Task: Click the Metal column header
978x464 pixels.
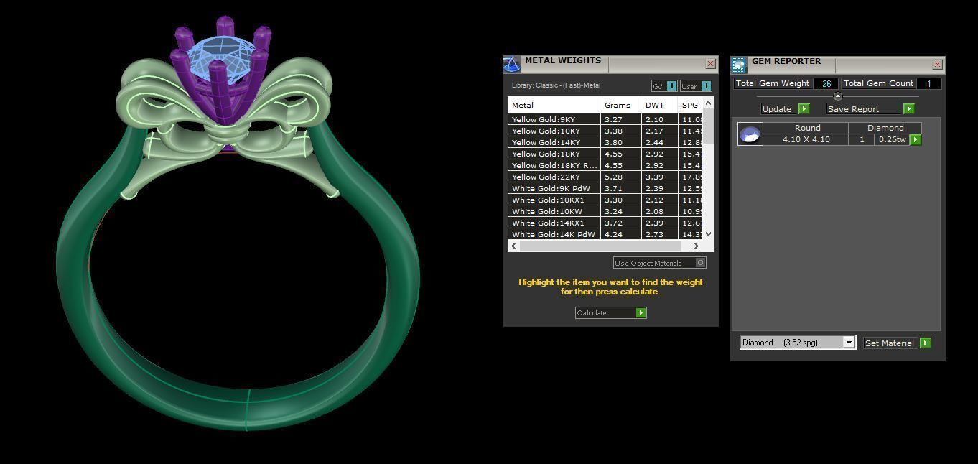Action: [554, 105]
